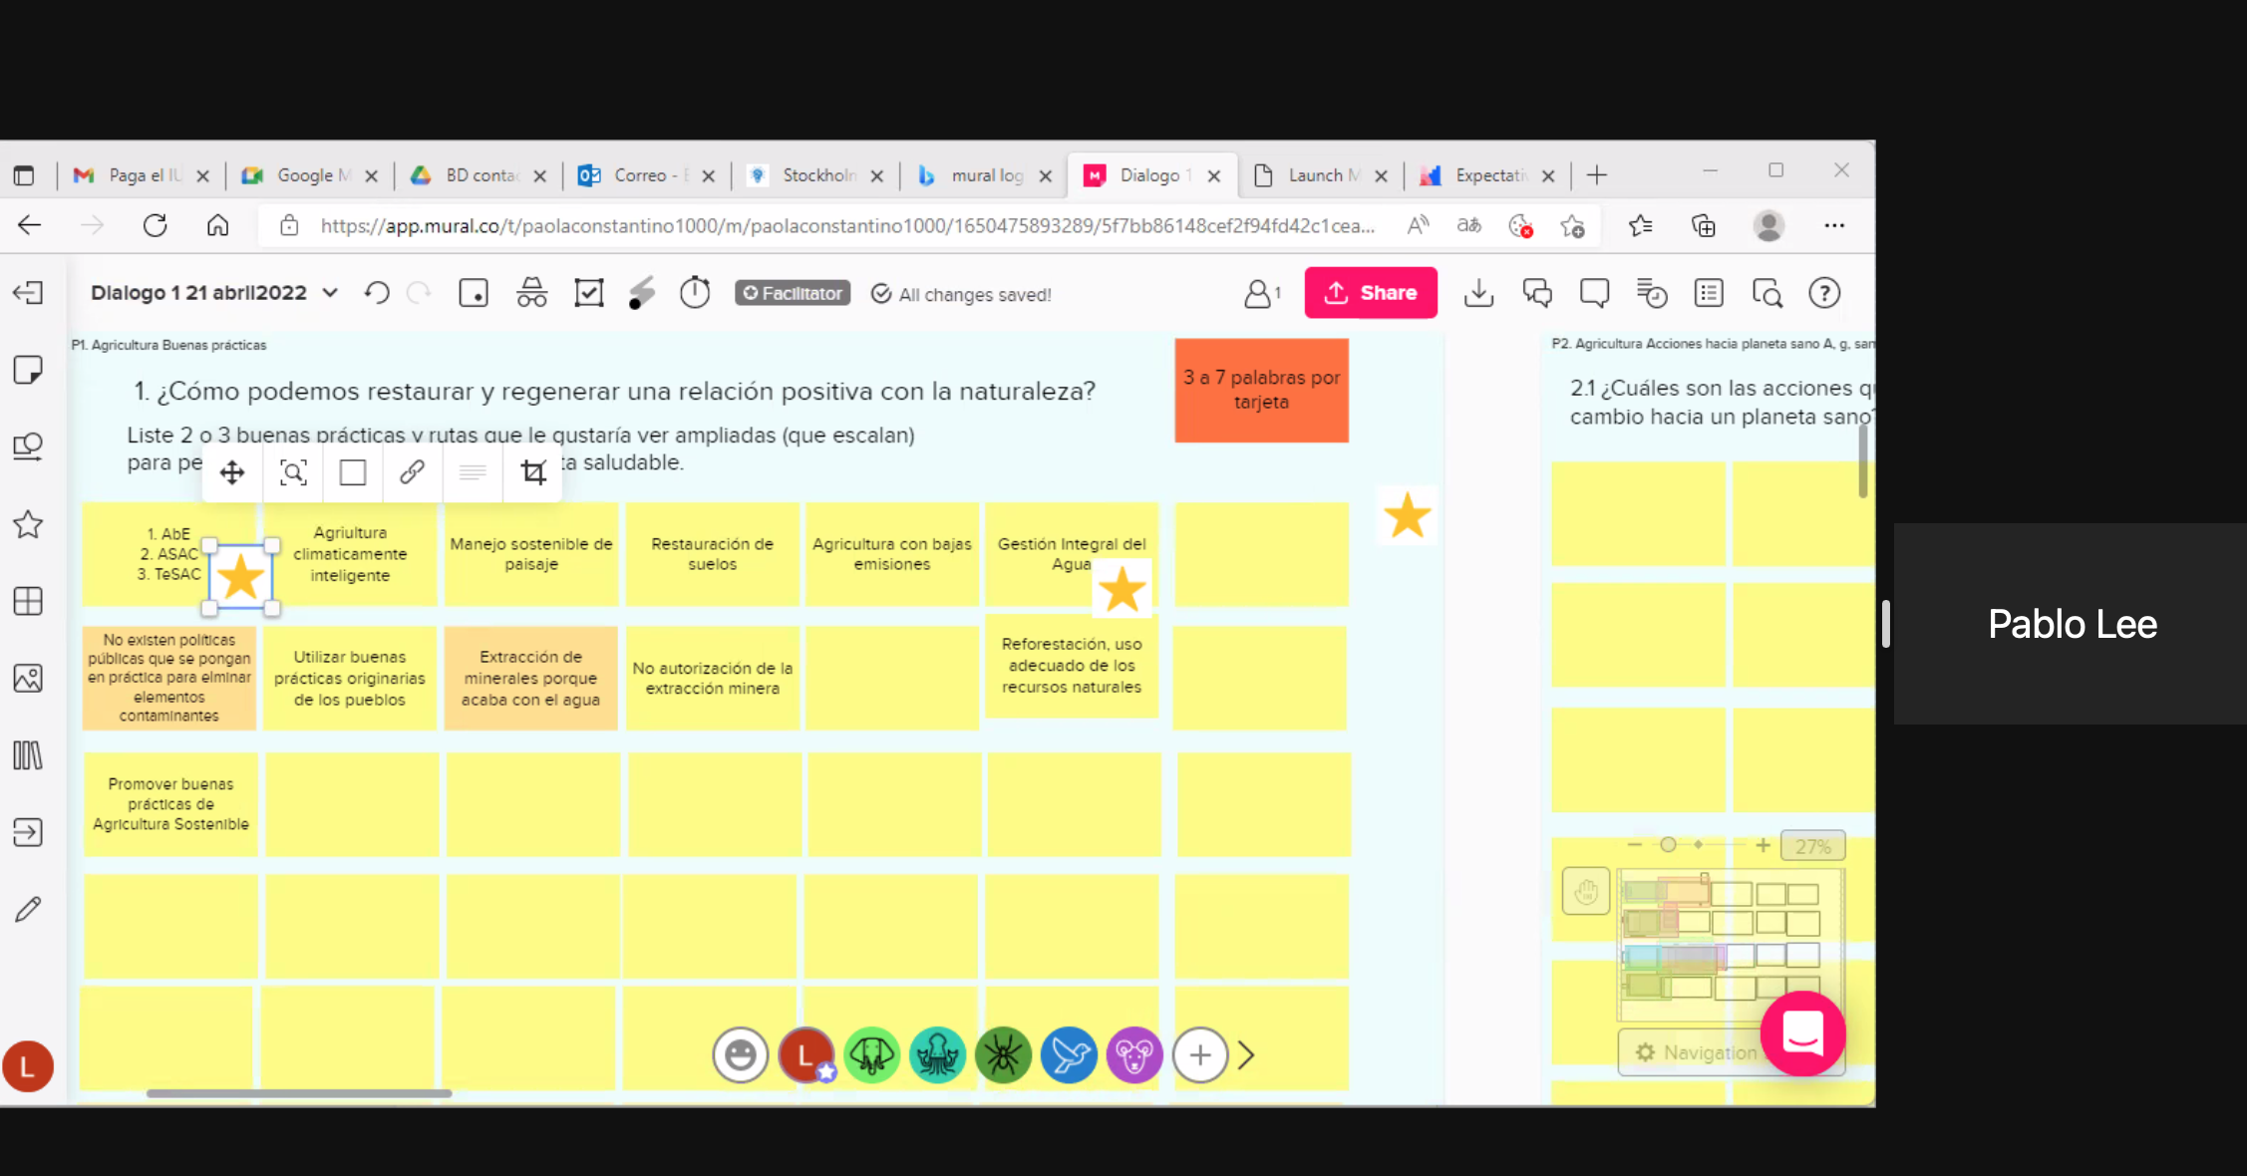2247x1176 pixels.
Task: Open the help question mark icon
Action: point(1824,293)
